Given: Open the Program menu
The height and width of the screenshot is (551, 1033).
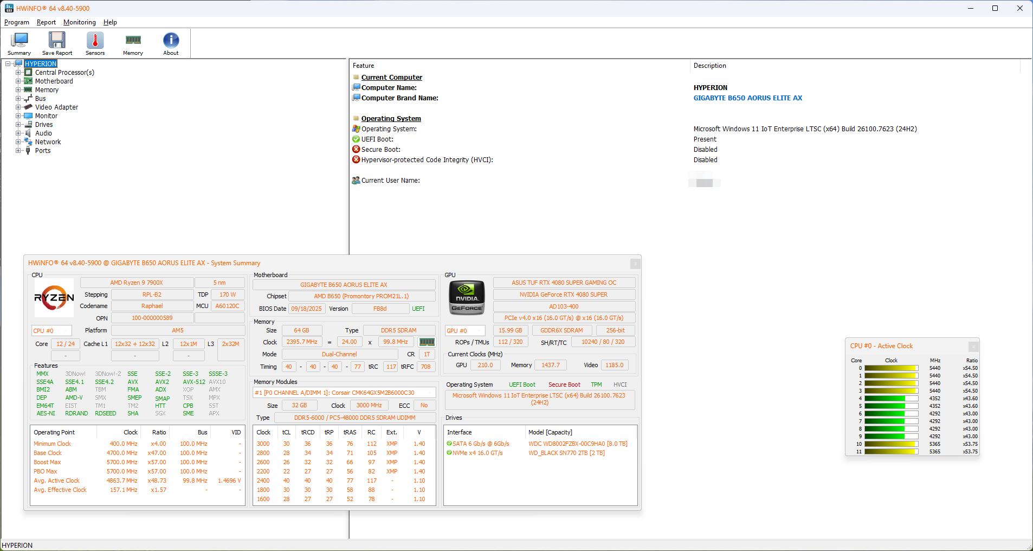Looking at the screenshot, I should coord(17,22).
